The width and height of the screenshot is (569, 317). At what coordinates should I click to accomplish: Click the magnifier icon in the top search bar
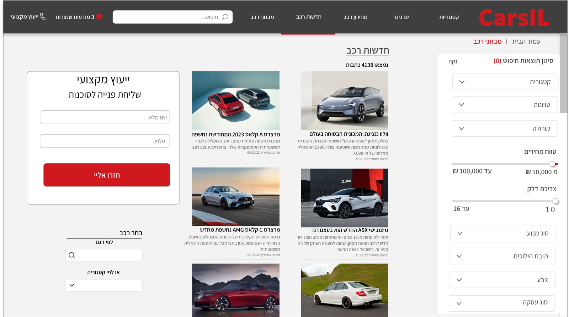tap(225, 17)
